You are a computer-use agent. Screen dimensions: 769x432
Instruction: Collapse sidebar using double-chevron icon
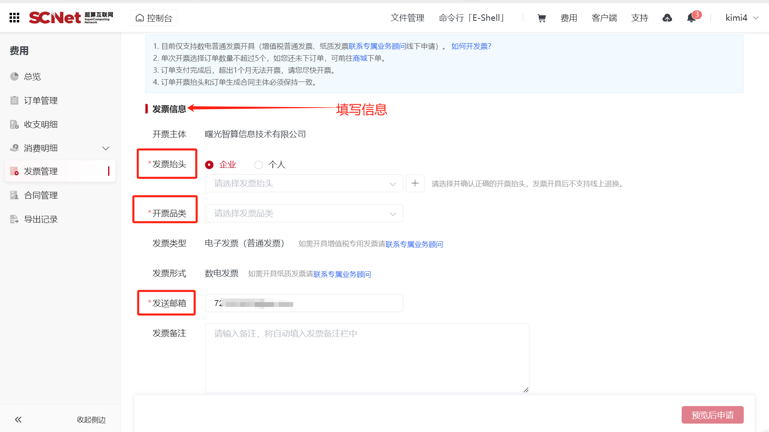coord(18,420)
